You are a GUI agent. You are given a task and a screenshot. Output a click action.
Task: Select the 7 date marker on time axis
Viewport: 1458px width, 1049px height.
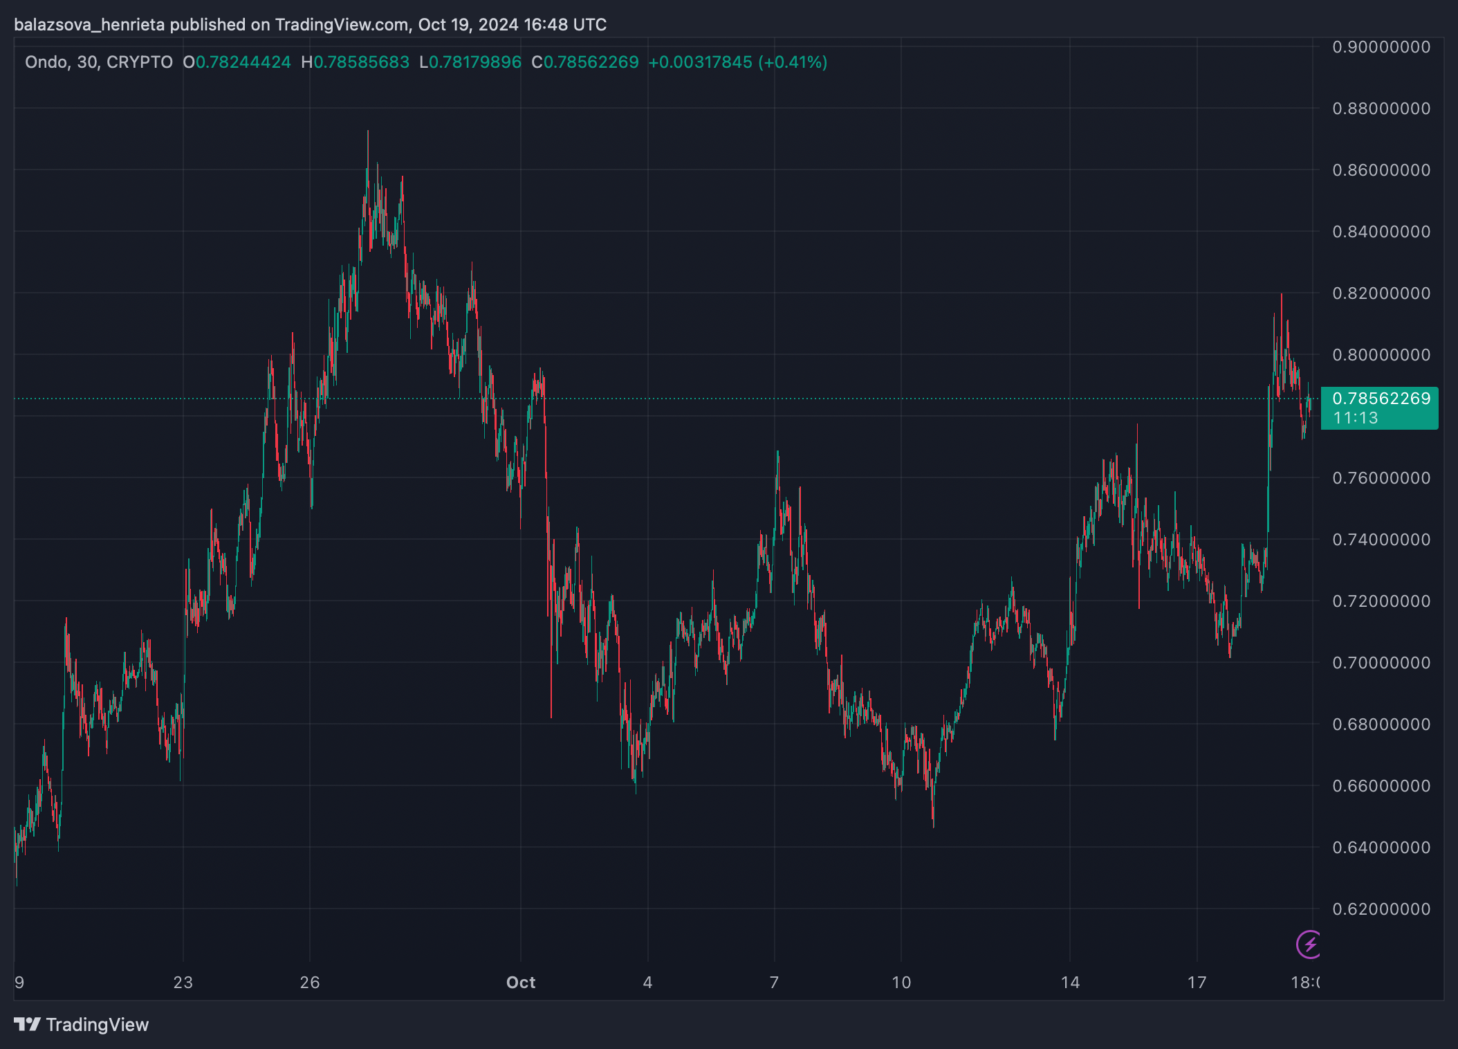(774, 983)
